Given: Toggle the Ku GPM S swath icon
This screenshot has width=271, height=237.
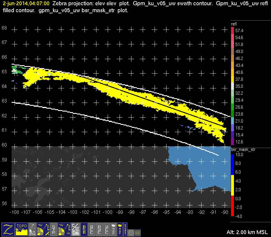Looking at the screenshot, I should pos(43,229).
